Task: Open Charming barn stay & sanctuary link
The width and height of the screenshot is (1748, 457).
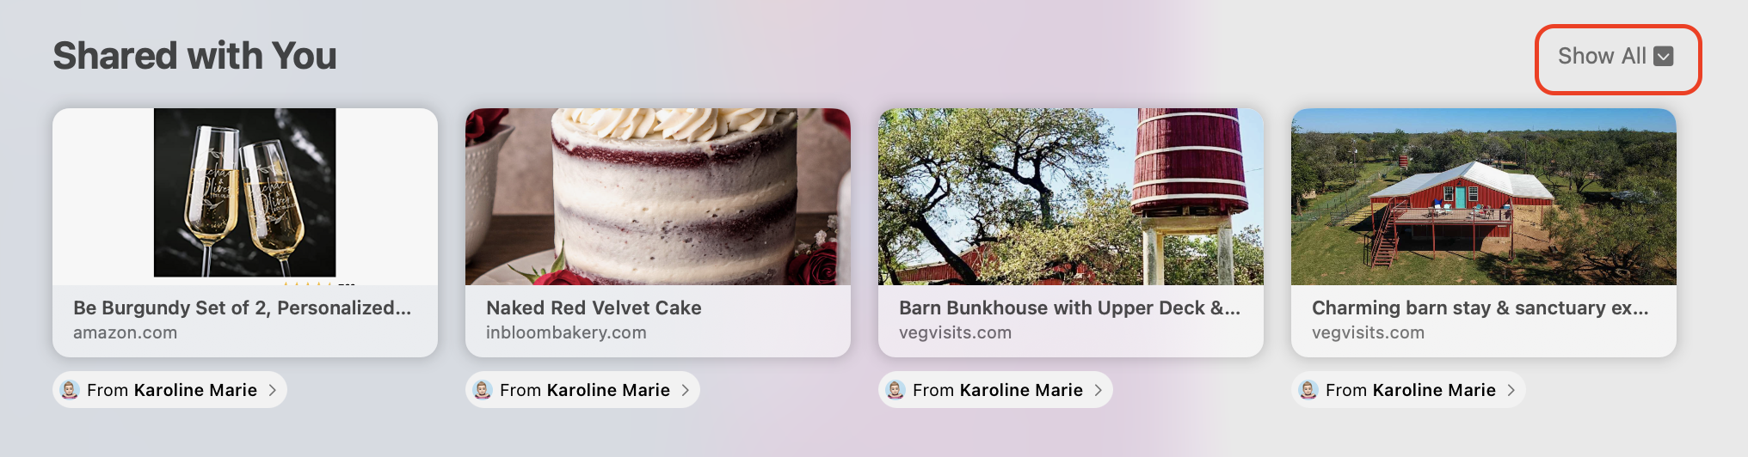Action: click(x=1480, y=308)
